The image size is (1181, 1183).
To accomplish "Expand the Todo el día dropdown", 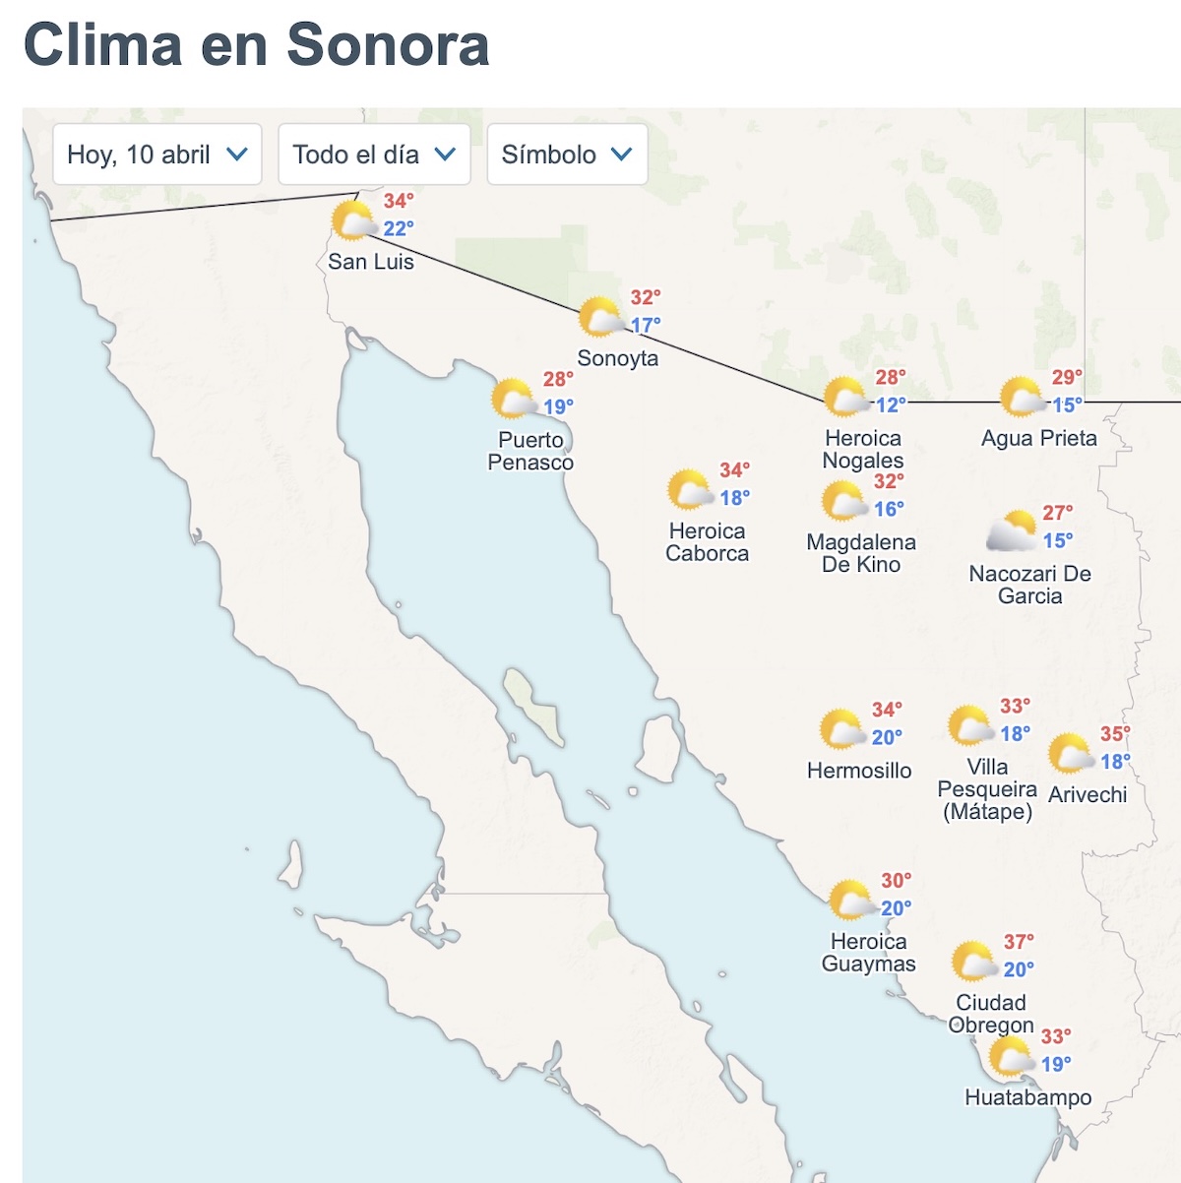I will point(372,154).
